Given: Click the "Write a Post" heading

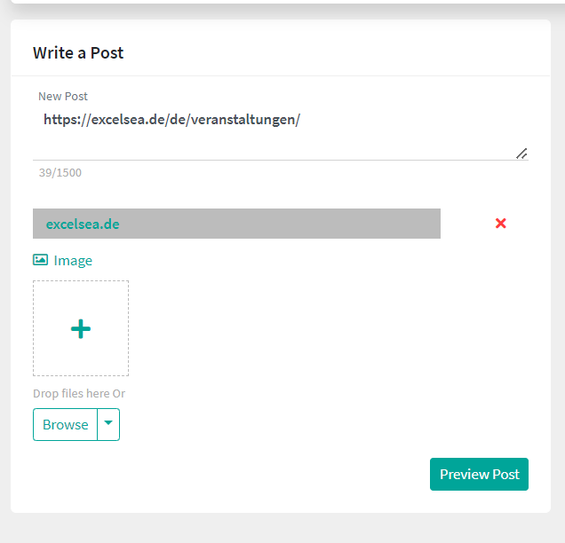Looking at the screenshot, I should pyautogui.click(x=78, y=52).
